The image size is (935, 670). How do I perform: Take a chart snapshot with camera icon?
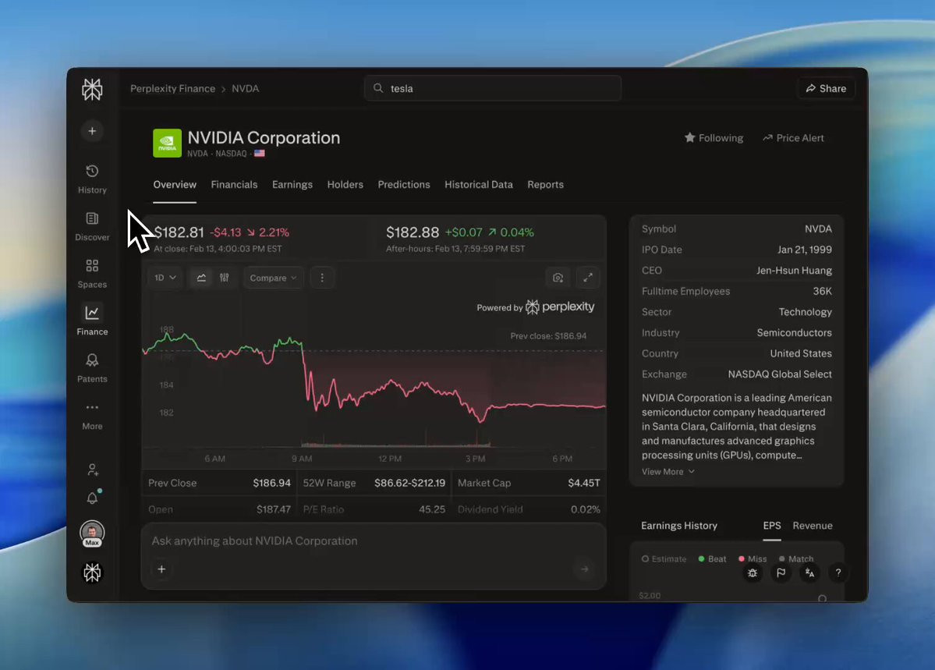[558, 278]
